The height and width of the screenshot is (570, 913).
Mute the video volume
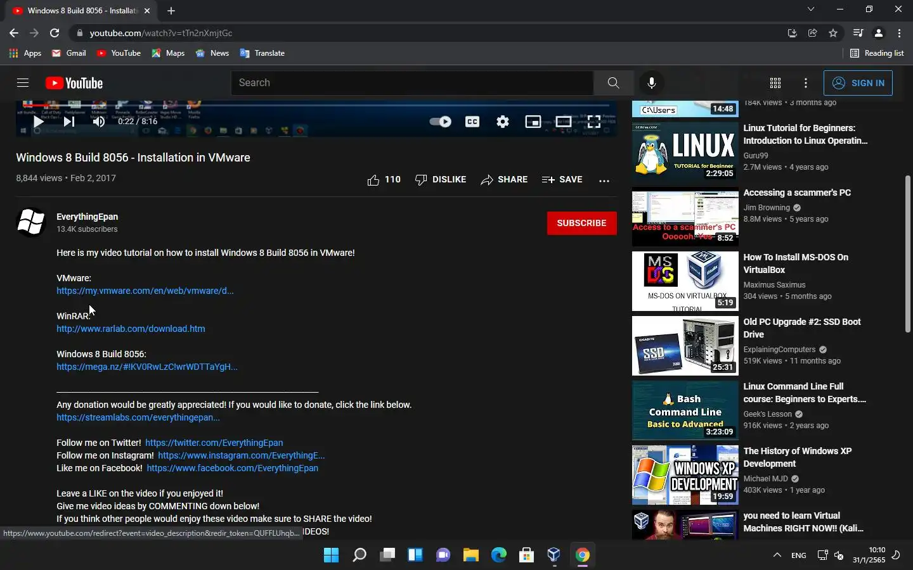(x=99, y=122)
